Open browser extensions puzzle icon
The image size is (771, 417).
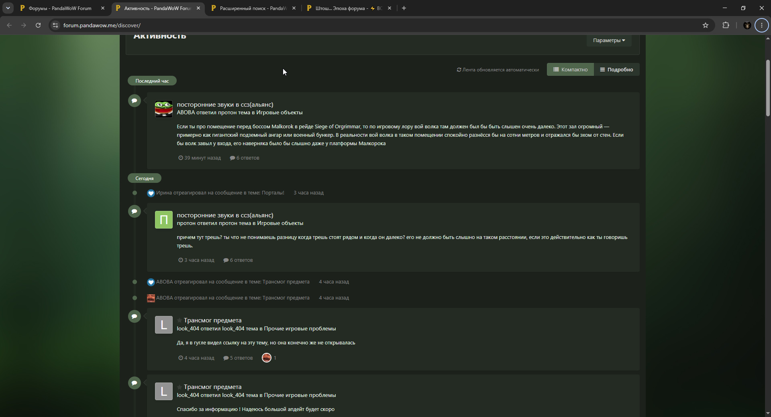coord(726,25)
